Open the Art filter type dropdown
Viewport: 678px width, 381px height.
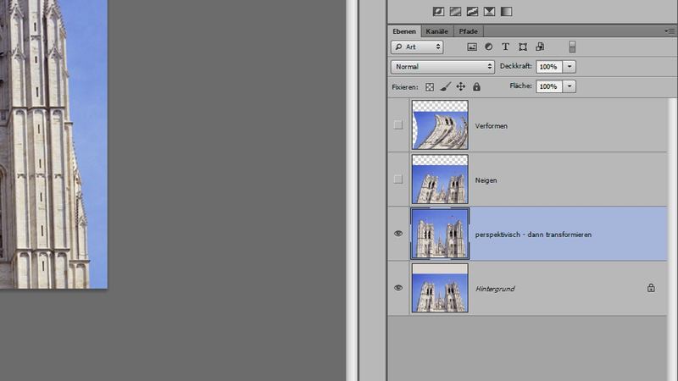417,47
